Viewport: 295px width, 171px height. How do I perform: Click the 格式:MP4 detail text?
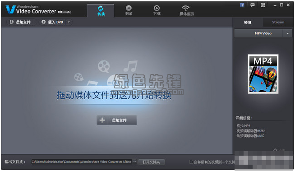coord(243,126)
